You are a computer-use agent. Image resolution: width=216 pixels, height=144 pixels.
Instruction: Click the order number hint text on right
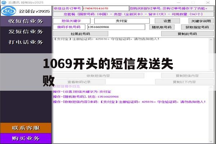click(168, 8)
